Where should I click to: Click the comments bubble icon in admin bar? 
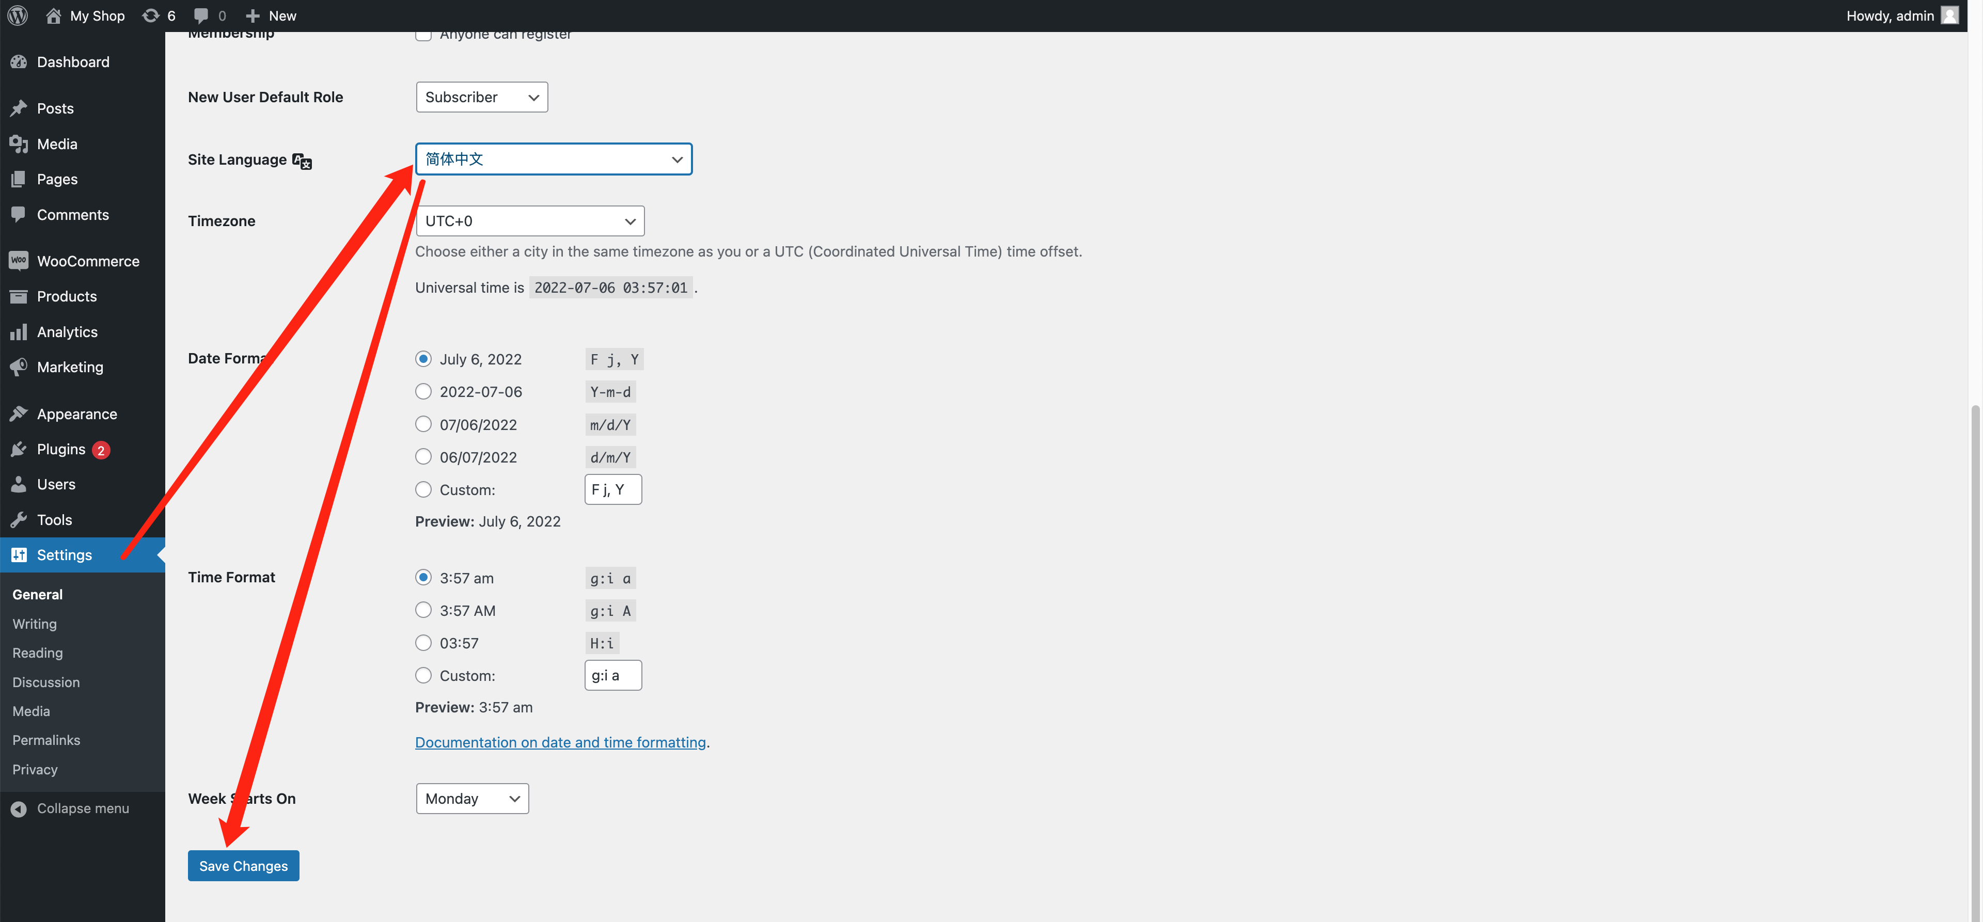(201, 15)
